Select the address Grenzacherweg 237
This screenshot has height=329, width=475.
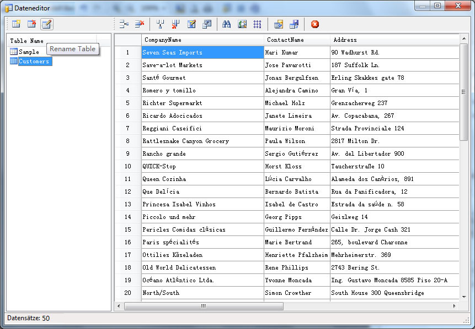(394, 103)
